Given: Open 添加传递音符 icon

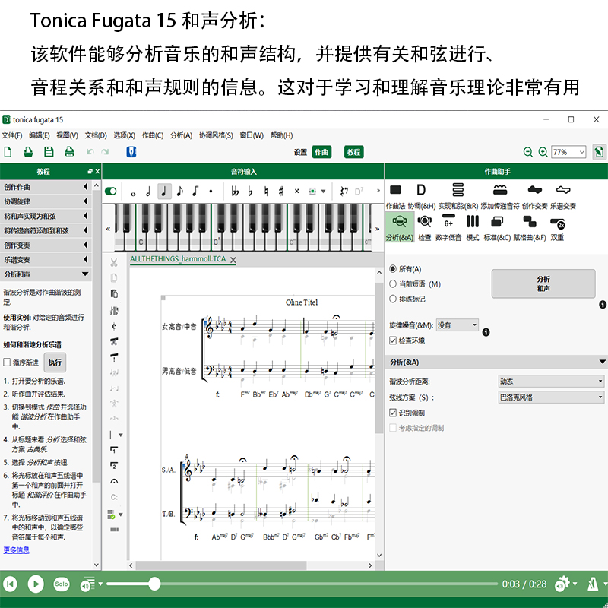Looking at the screenshot, I should pos(500,196).
